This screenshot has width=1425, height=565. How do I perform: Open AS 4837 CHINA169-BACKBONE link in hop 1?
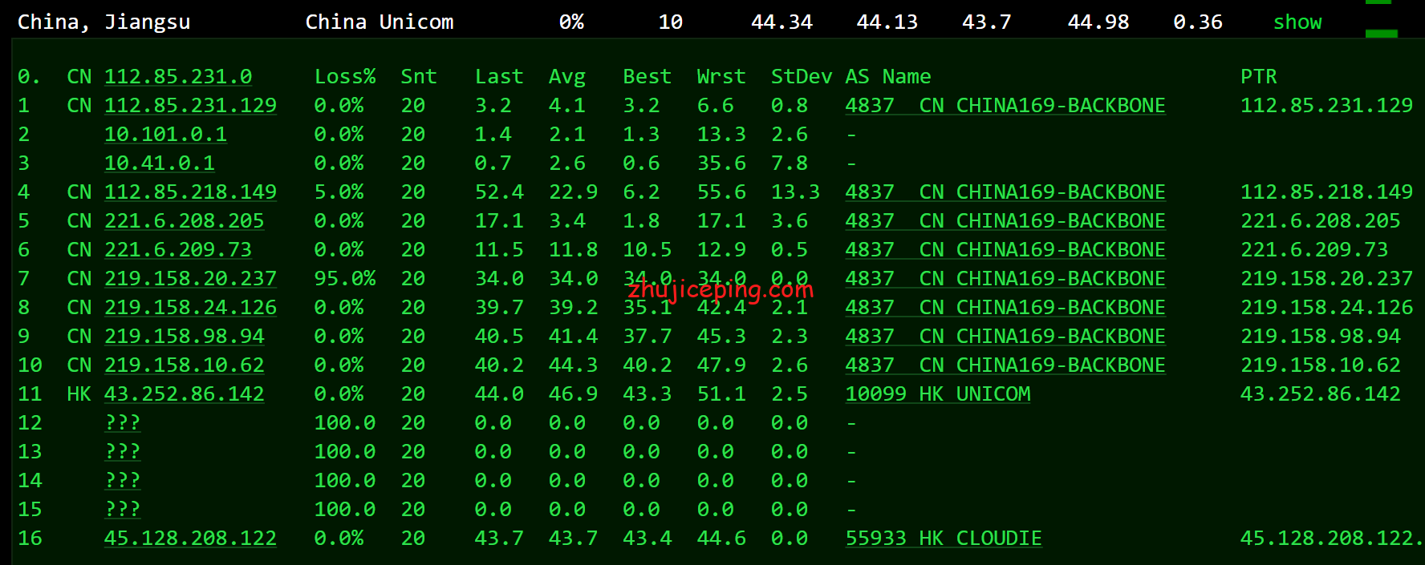(1005, 105)
